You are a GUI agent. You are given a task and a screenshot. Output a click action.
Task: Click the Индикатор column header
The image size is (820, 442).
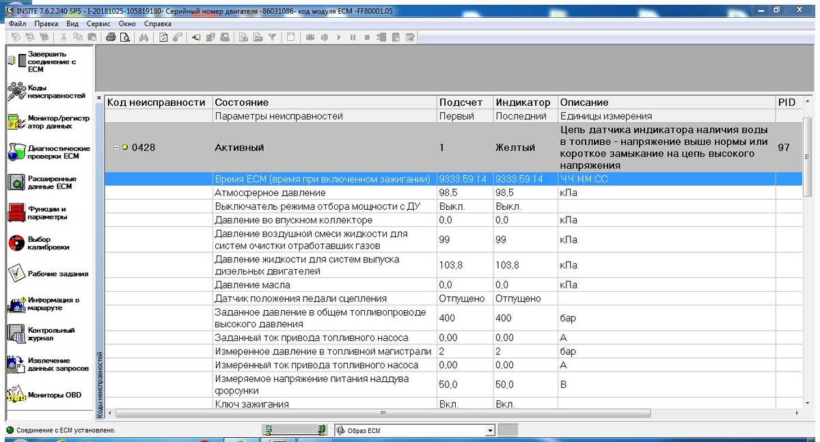(525, 102)
